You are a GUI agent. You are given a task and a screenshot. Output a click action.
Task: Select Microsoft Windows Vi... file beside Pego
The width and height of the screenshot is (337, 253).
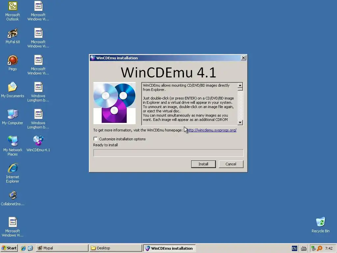(x=38, y=65)
